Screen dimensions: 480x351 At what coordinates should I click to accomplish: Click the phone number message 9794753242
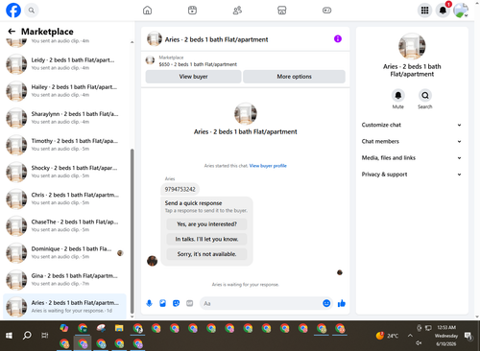[180, 189]
